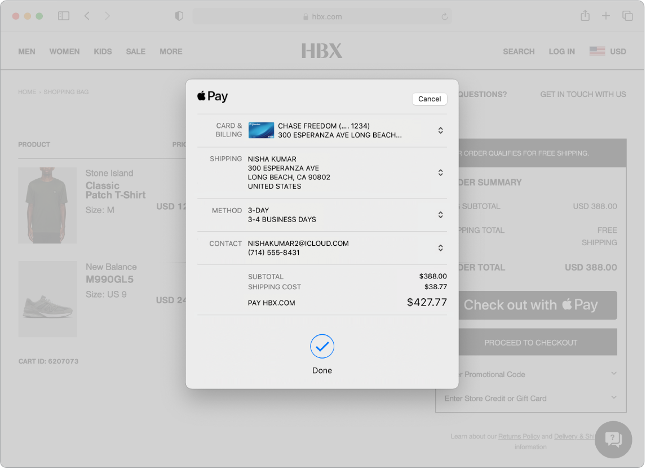The height and width of the screenshot is (469, 646).
Task: Expand the contact details selector
Action: point(440,248)
